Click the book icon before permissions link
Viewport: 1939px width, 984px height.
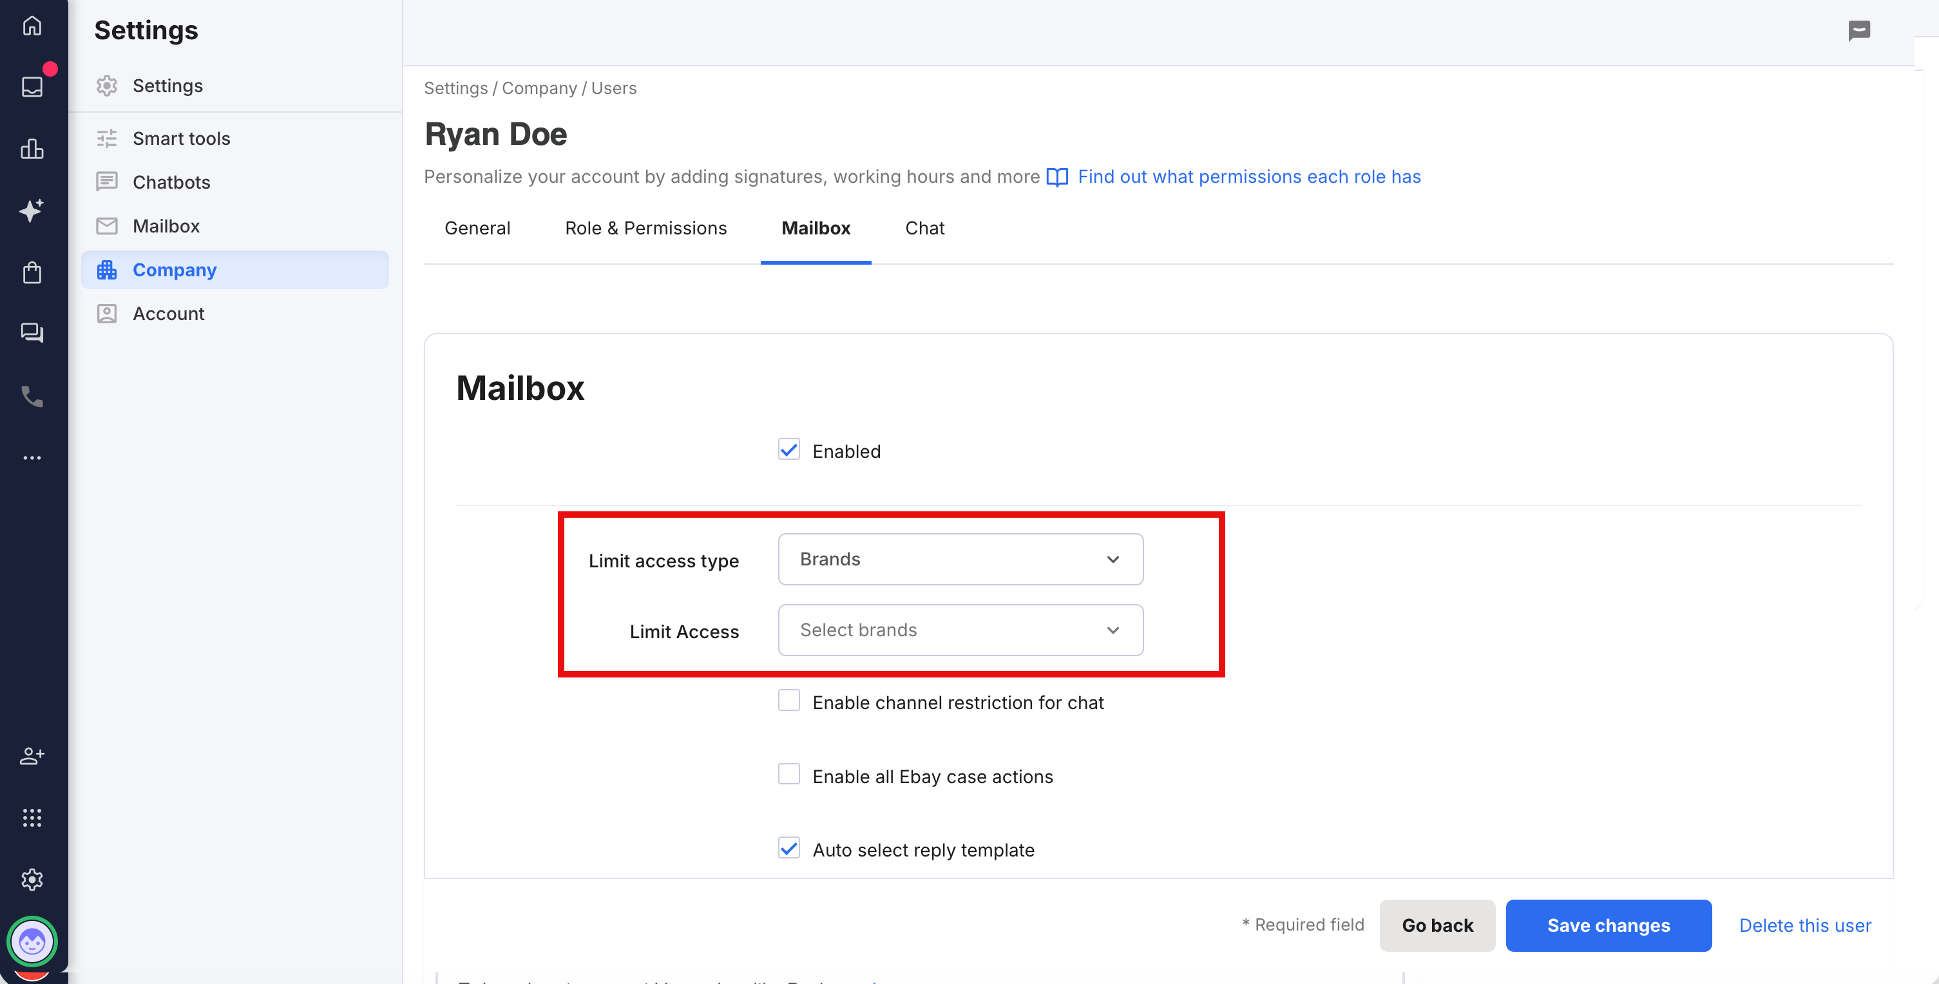point(1057,177)
